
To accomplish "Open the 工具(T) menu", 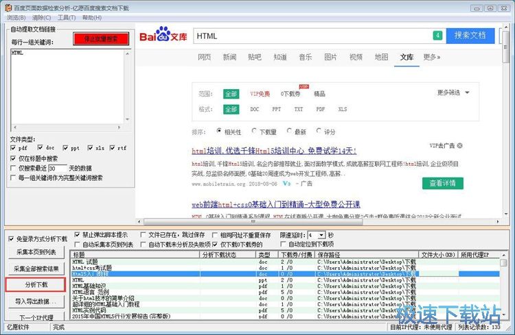I will pos(67,17).
